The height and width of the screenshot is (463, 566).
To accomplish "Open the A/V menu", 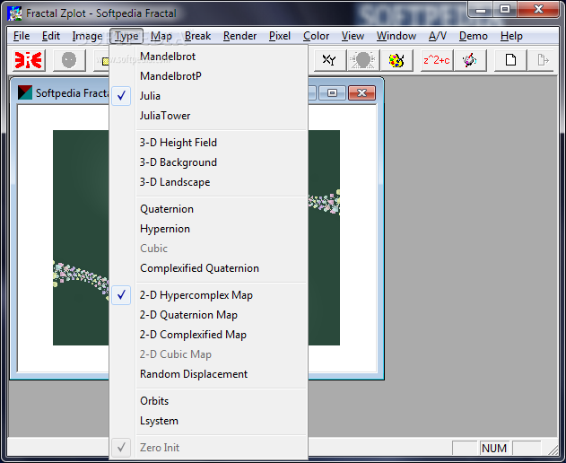I will pyautogui.click(x=438, y=36).
